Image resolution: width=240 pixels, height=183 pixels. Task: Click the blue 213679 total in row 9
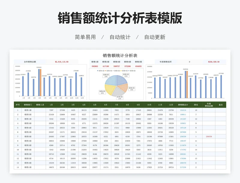tap(183, 145)
